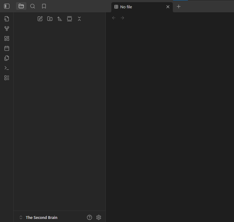The image size is (234, 222).
Task: Create a new note in file explorer
Action: (x=40, y=19)
